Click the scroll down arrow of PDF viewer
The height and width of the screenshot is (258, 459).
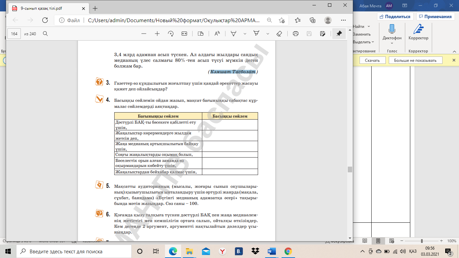(x=350, y=238)
